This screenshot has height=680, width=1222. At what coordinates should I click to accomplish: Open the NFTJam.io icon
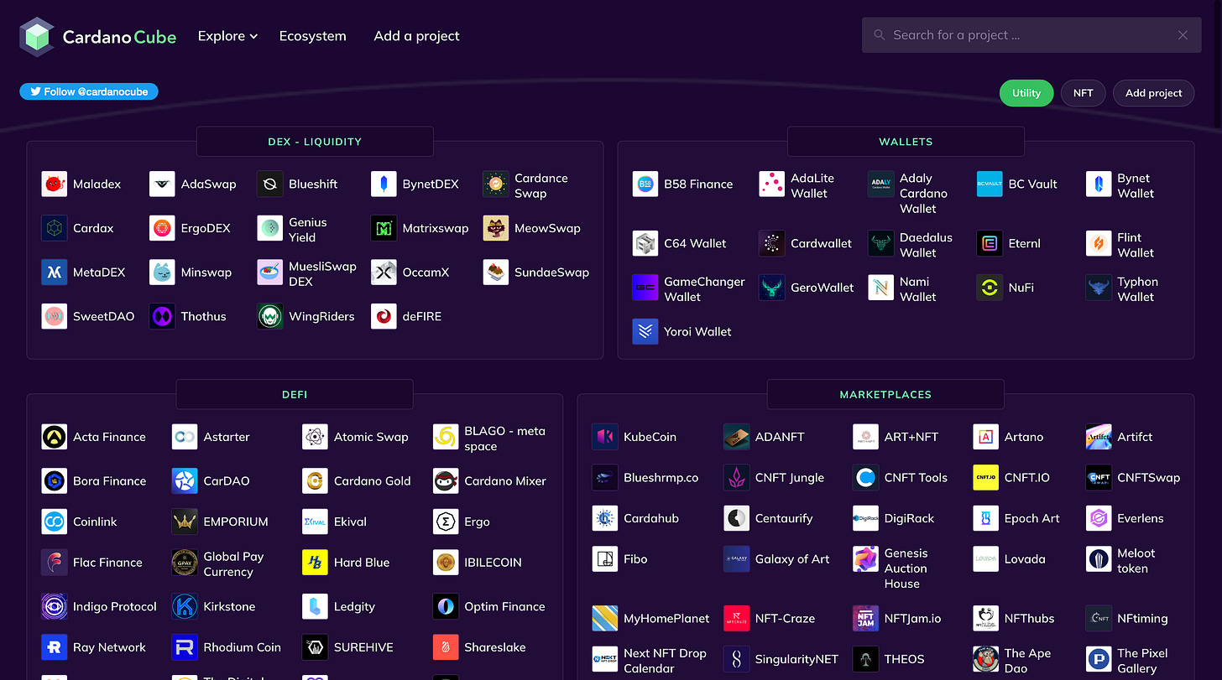(x=865, y=619)
